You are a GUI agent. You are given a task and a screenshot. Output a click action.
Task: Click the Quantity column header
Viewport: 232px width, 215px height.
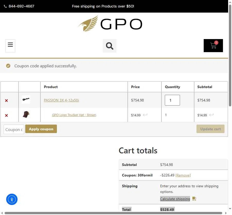(x=173, y=87)
